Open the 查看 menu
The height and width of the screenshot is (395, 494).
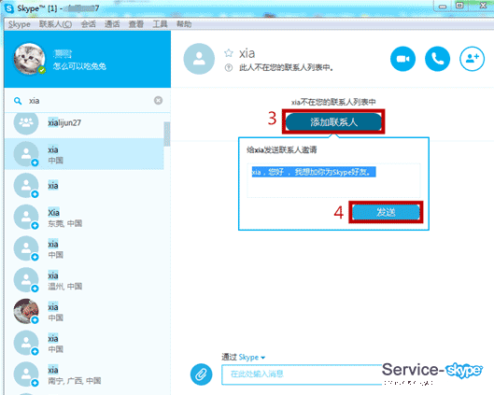(x=136, y=24)
